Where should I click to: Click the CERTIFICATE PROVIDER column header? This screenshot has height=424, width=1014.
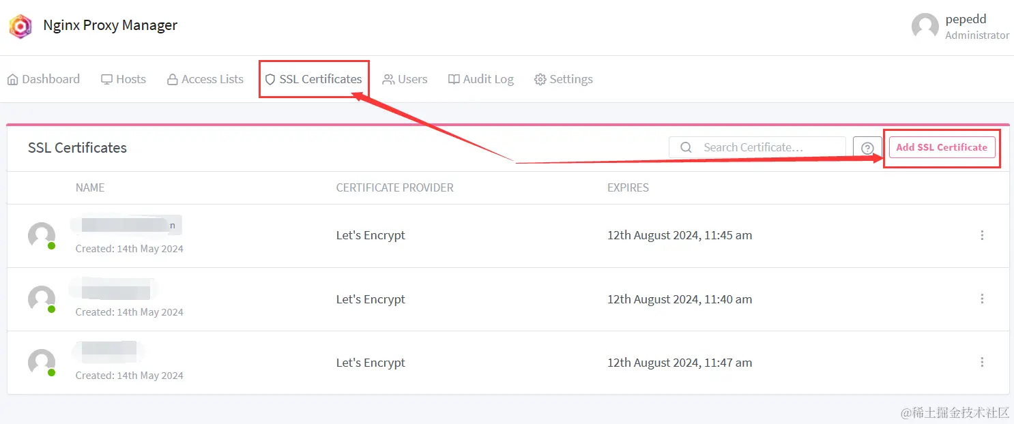tap(395, 187)
